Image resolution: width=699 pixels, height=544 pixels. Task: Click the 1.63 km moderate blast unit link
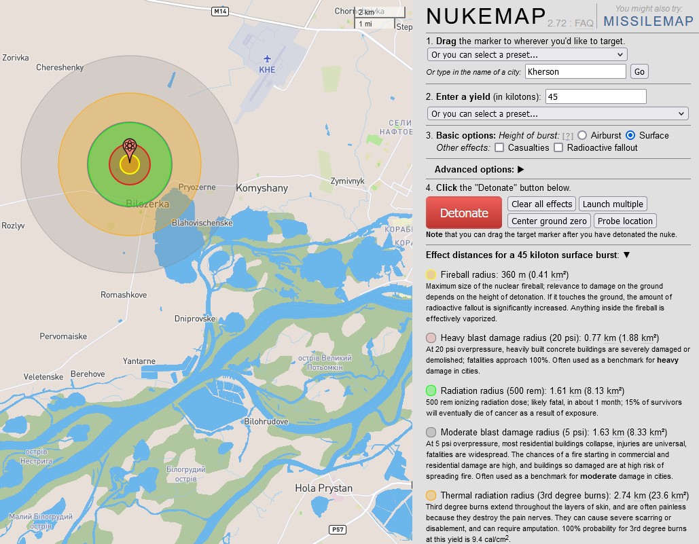click(618, 433)
